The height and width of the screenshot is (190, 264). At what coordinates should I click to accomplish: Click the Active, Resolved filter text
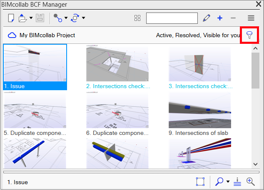pos(198,35)
